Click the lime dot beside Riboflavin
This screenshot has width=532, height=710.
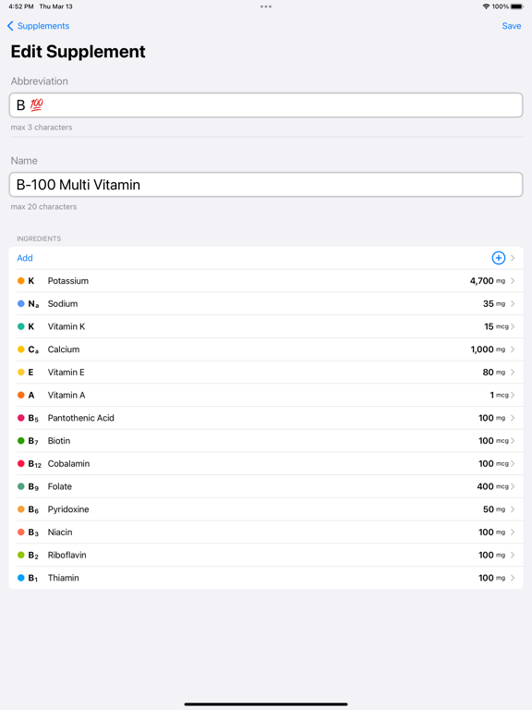click(x=21, y=555)
